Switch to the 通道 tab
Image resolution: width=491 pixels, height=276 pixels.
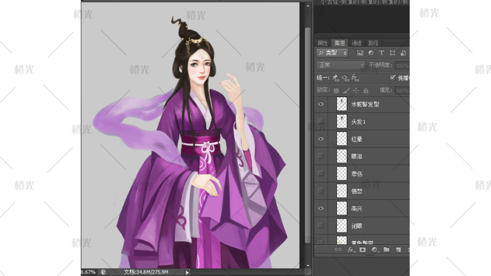(356, 43)
